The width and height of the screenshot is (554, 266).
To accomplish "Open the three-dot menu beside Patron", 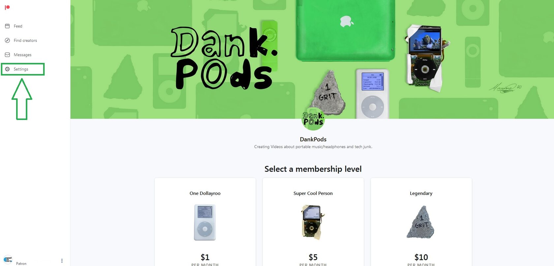I will [62, 261].
